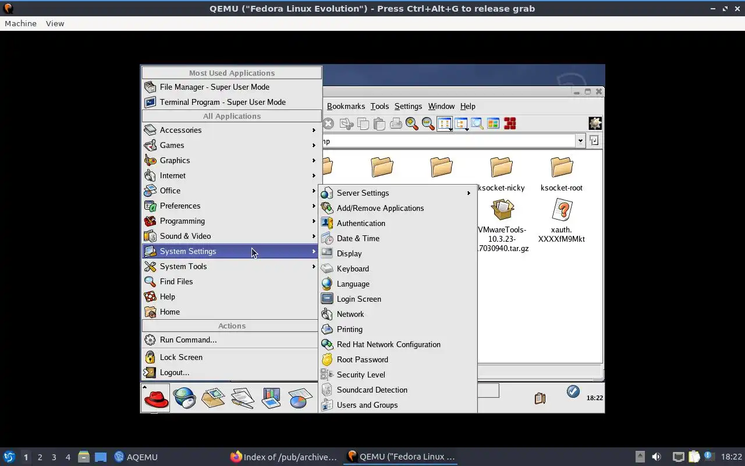Image resolution: width=745 pixels, height=466 pixels.
Task: Click the Paste icon in Konqueror toolbar
Action: (379, 123)
